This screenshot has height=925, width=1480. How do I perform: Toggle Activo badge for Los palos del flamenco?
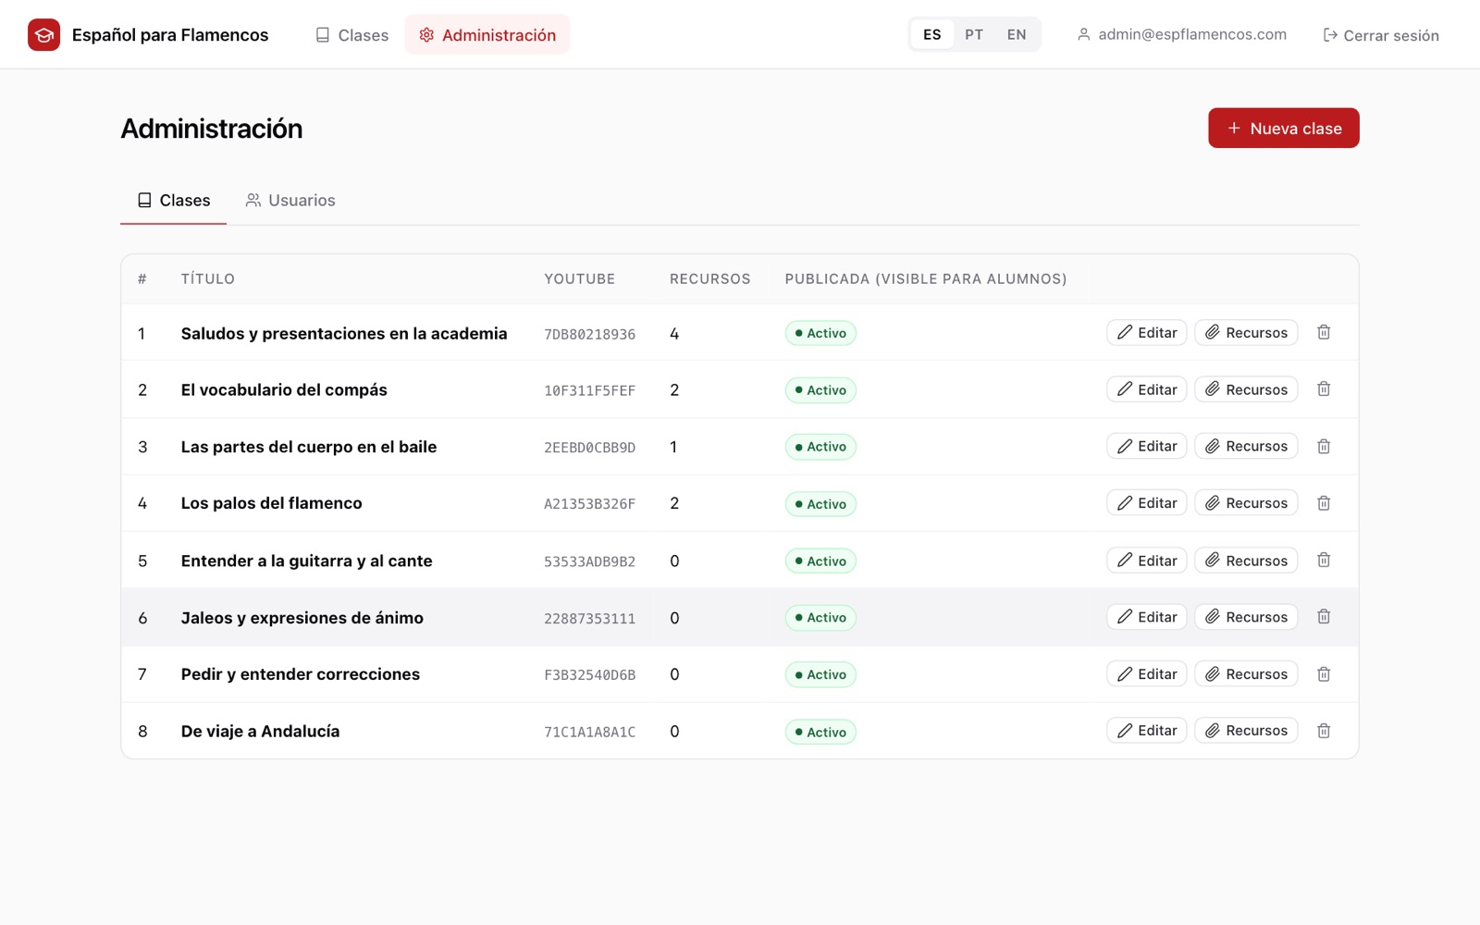click(820, 504)
